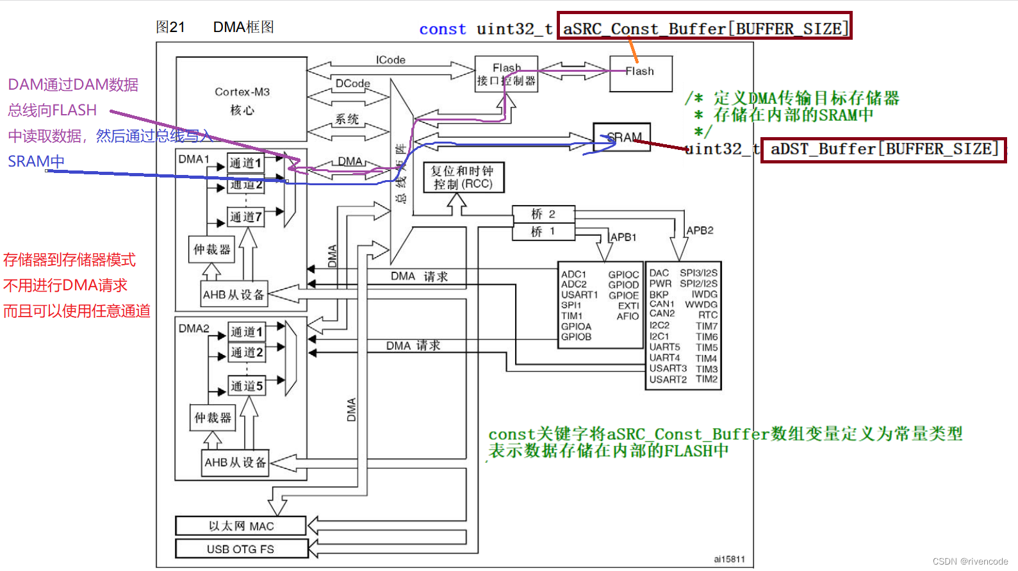Image resolution: width=1018 pixels, height=571 pixels.
Task: Click 'aSRC_Const_Buffer[BUFFER_SIZE]' declaration
Action: pyautogui.click(x=705, y=29)
